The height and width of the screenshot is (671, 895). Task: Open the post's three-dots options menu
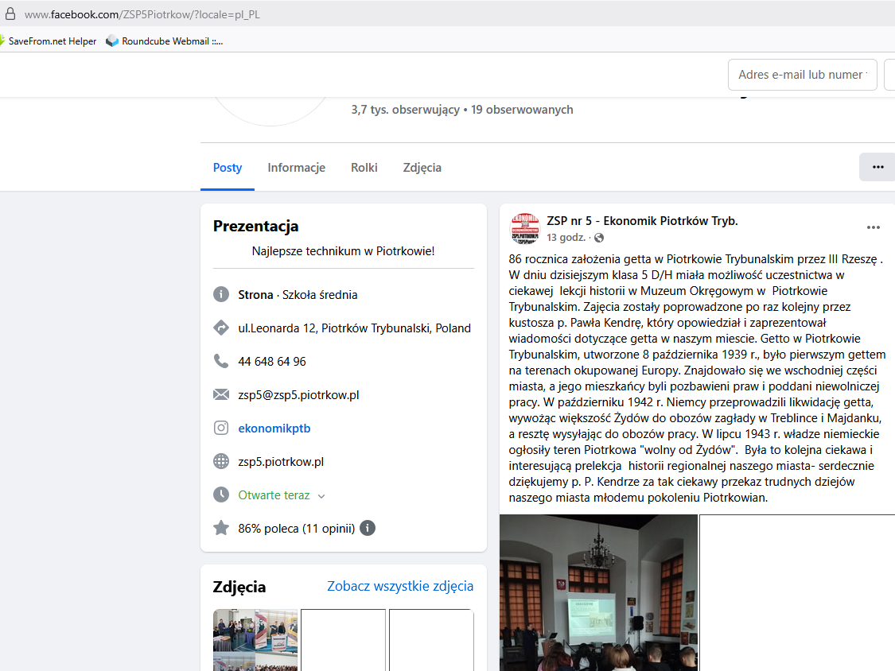(x=873, y=227)
